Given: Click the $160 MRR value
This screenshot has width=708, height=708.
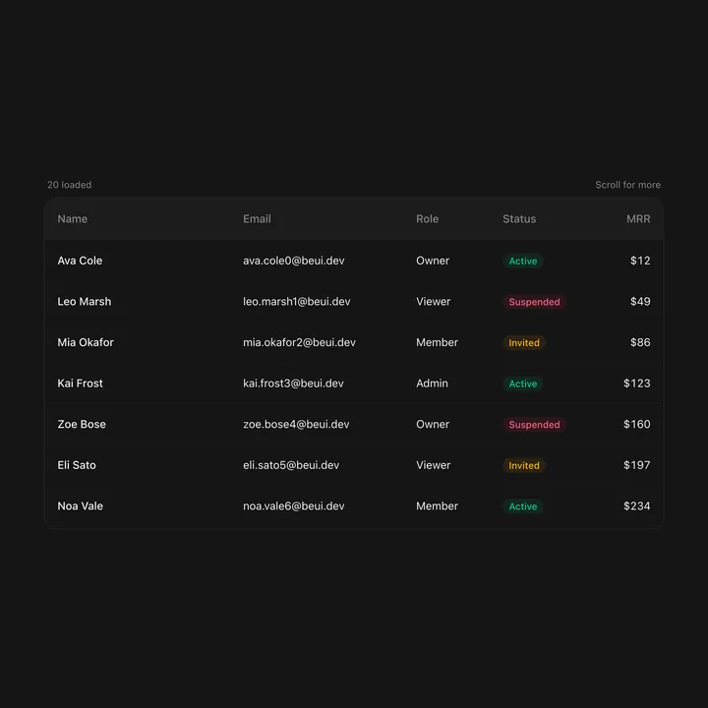Looking at the screenshot, I should pyautogui.click(x=636, y=425).
